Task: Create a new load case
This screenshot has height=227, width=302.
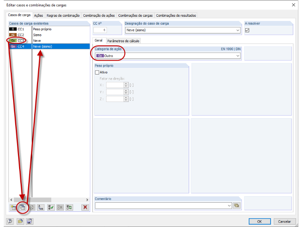Action: click(x=13, y=207)
